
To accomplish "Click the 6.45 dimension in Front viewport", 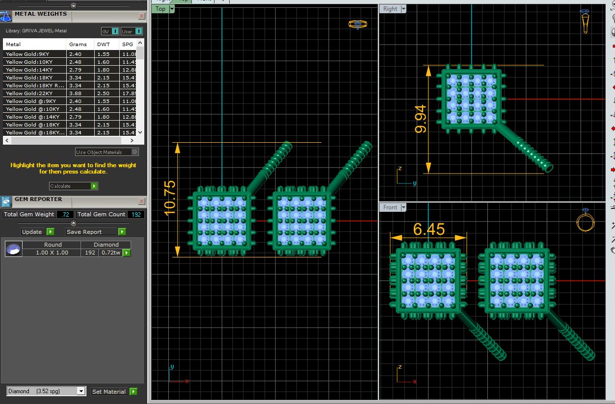I will point(429,229).
